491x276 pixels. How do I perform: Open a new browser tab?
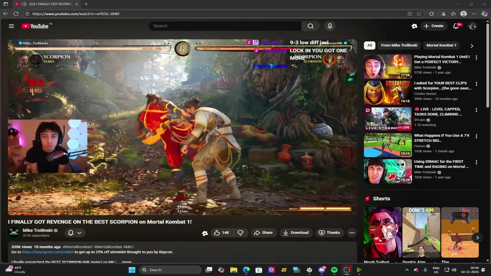(86, 4)
